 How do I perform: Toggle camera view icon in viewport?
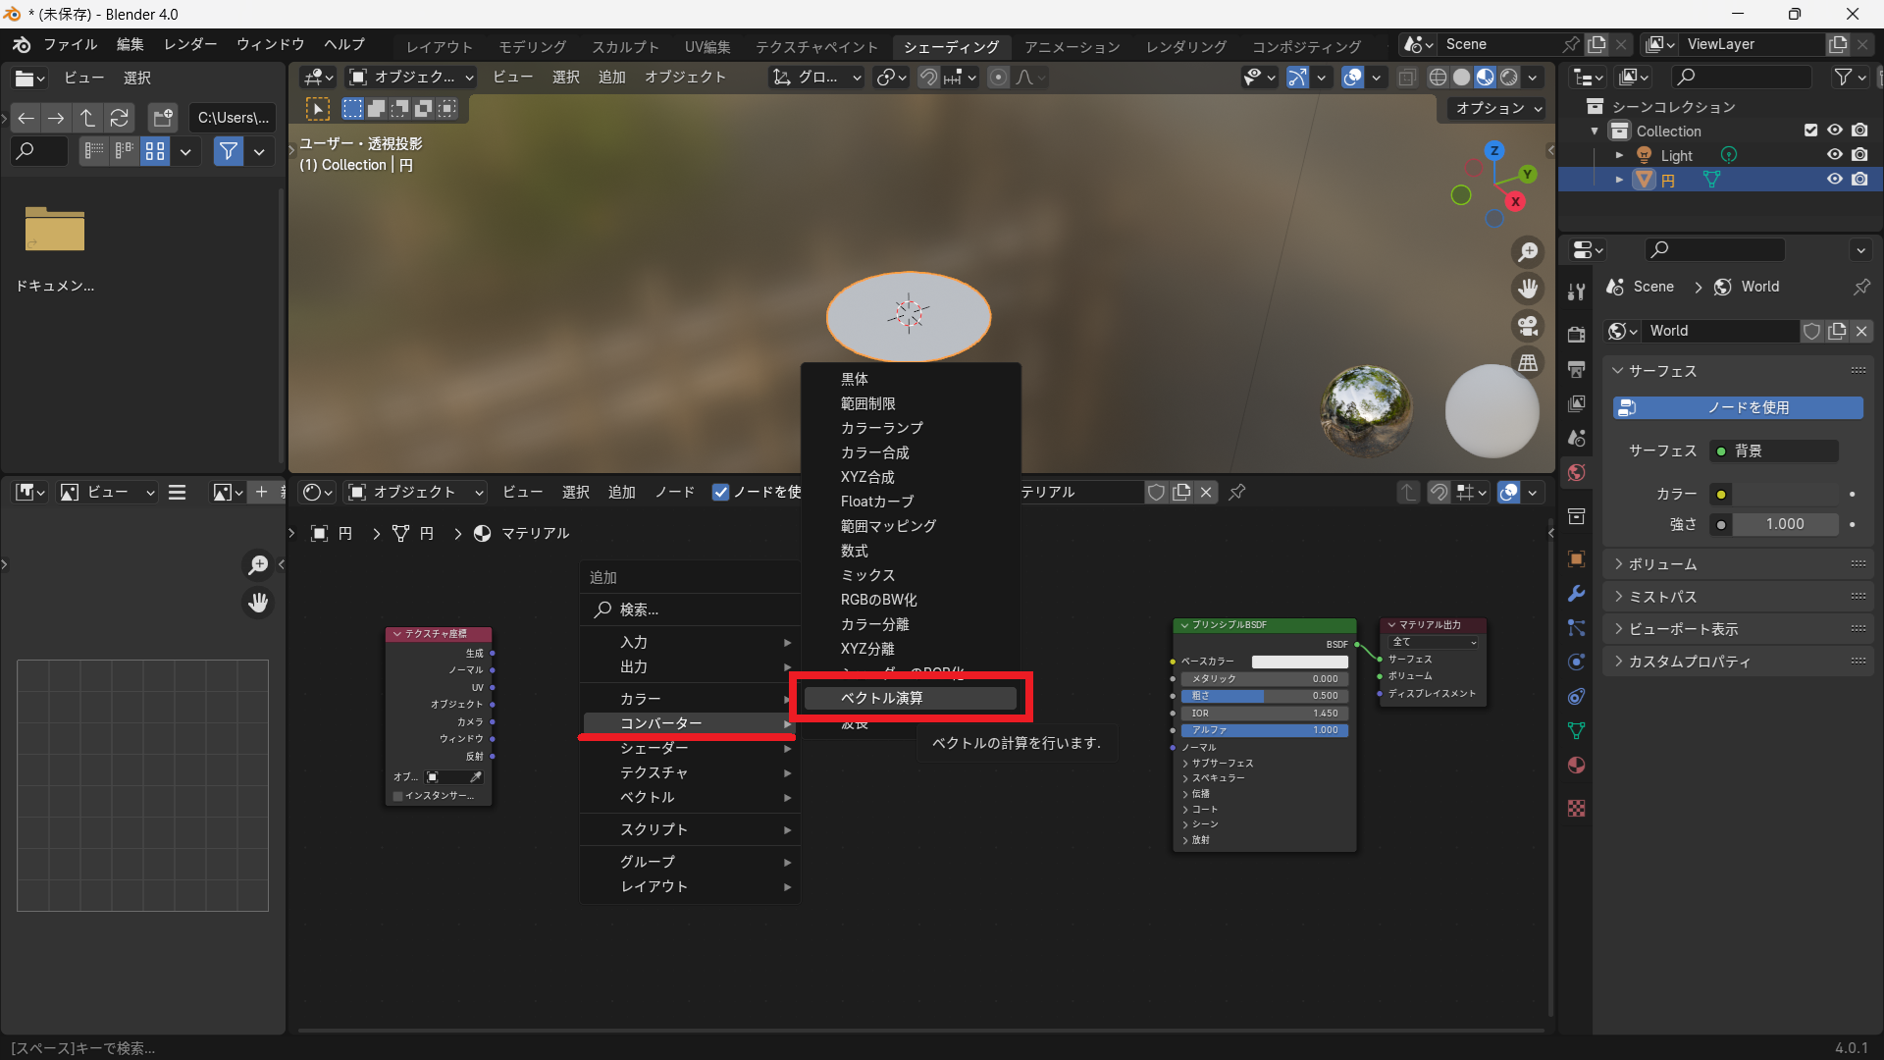[x=1528, y=326]
